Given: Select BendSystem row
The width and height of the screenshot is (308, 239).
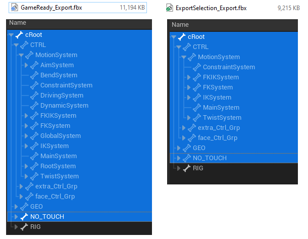Looking at the screenshot, I should coord(79,75).
